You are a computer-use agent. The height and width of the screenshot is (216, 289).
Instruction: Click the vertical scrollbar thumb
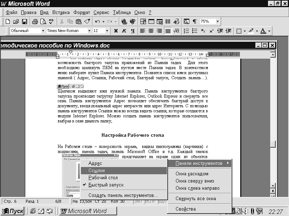coord(273,144)
